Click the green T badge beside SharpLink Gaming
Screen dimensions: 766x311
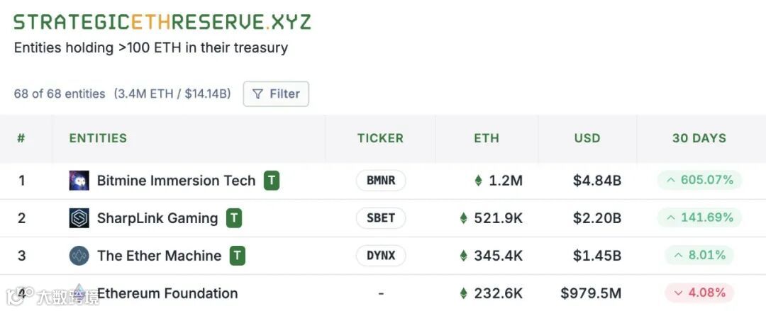click(234, 218)
